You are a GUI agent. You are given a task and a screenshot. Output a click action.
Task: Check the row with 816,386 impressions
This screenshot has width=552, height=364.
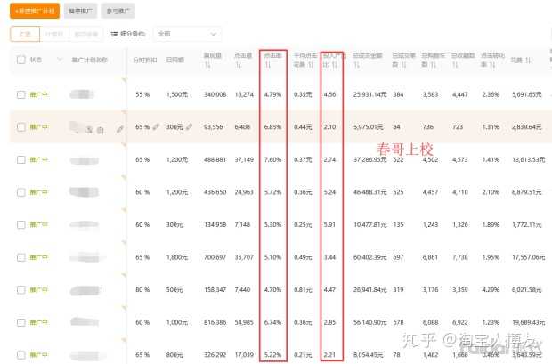pos(21,322)
